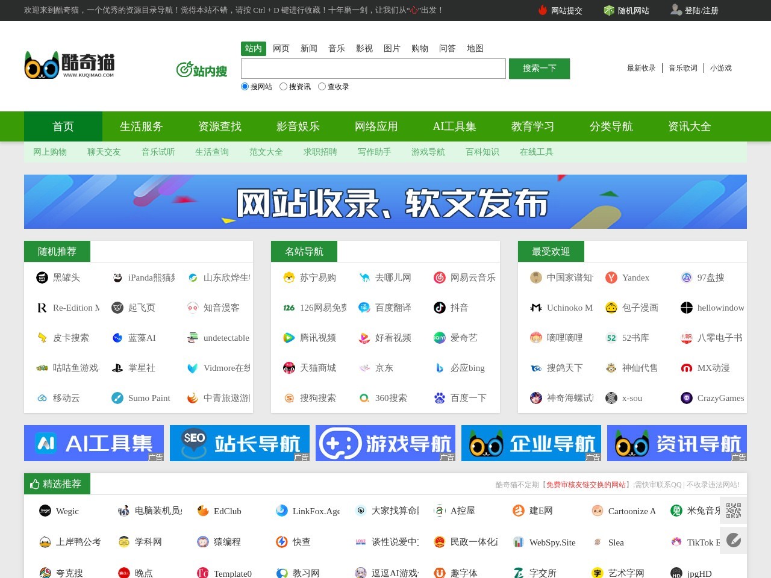This screenshot has width=771, height=578.
Task: Open the 网上购物 sub-navigation link
Action: [x=50, y=152]
